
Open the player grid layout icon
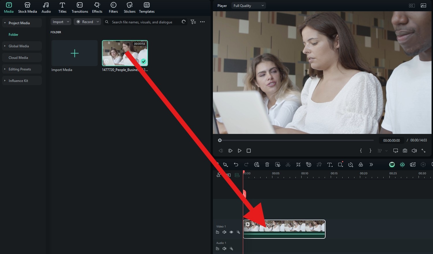pos(412,5)
